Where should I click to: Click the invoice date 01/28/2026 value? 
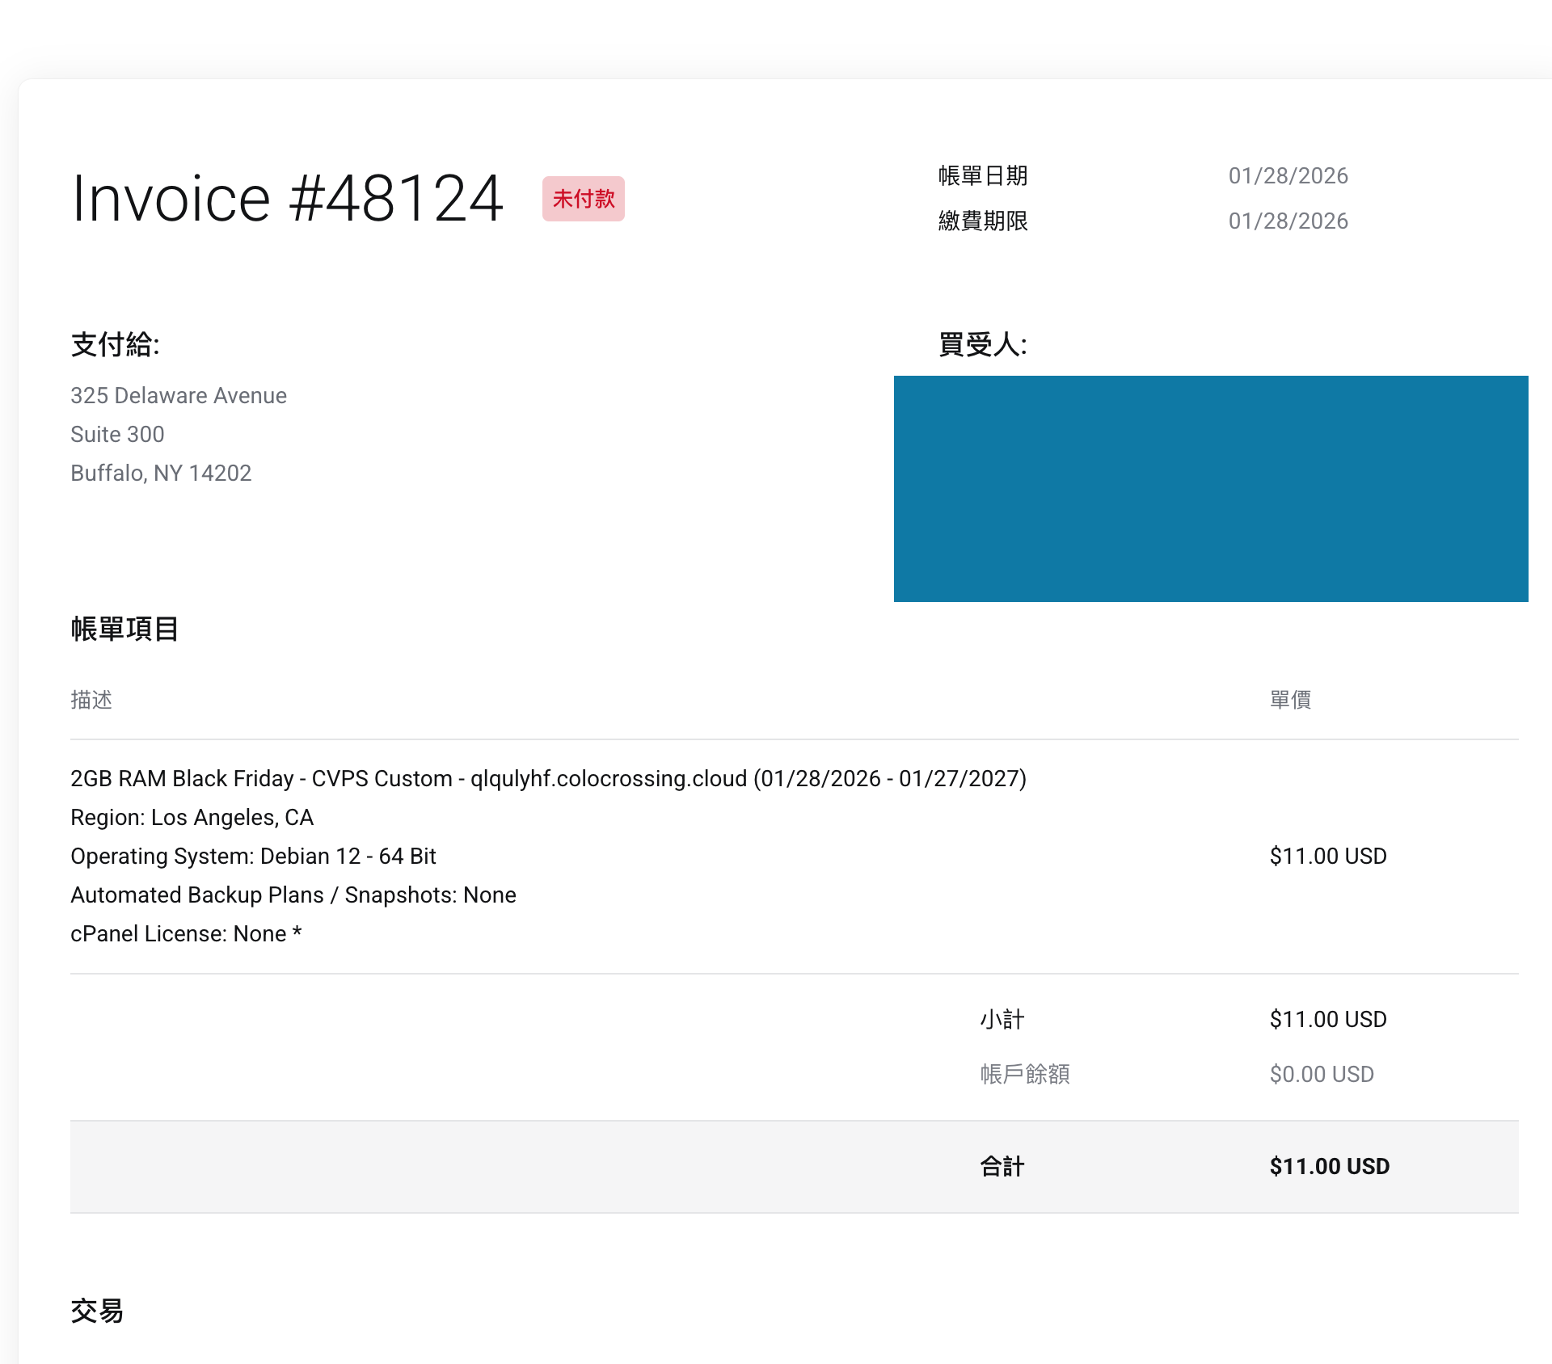[x=1288, y=175]
